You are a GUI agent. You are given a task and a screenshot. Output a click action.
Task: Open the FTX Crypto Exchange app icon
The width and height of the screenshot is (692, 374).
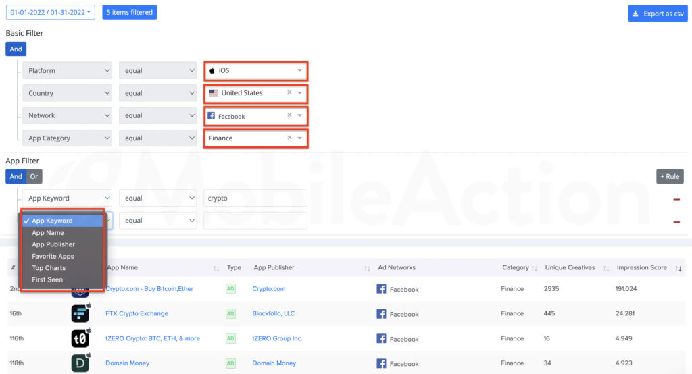80,313
